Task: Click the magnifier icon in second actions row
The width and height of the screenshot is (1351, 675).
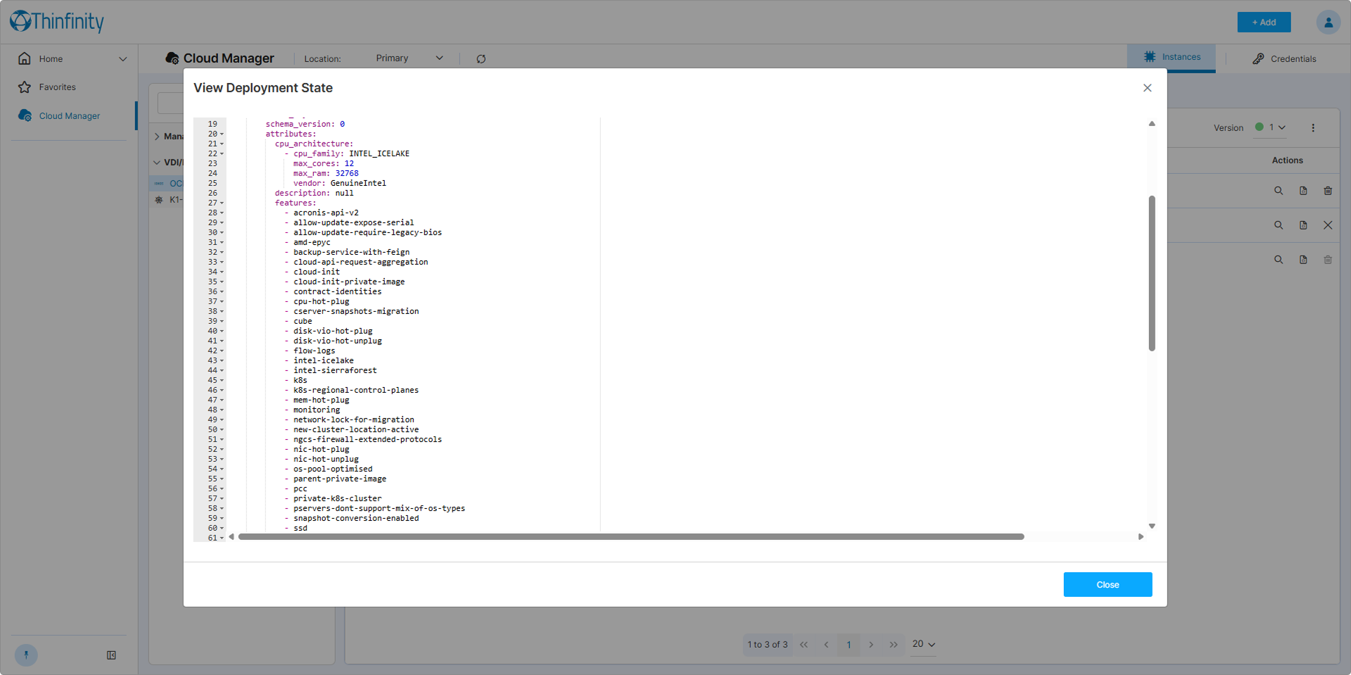Action: pyautogui.click(x=1279, y=225)
